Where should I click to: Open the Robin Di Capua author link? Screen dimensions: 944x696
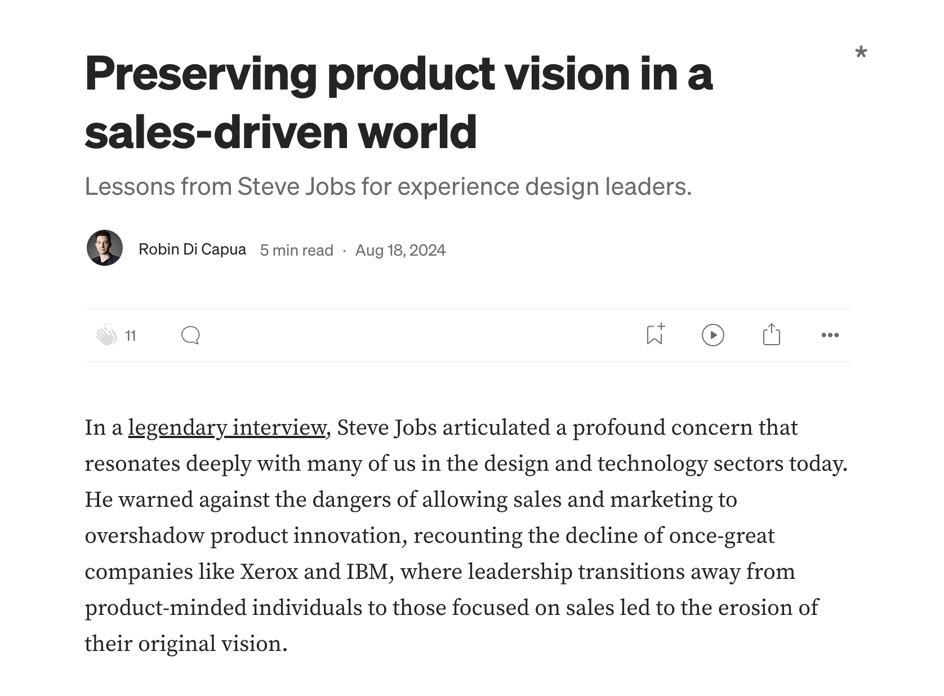pos(192,249)
